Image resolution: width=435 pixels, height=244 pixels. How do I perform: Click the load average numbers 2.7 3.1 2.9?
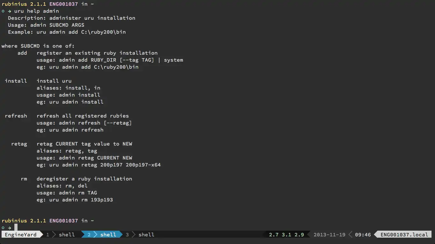286,235
